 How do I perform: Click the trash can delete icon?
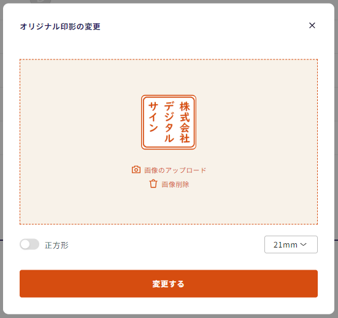pyautogui.click(x=153, y=184)
